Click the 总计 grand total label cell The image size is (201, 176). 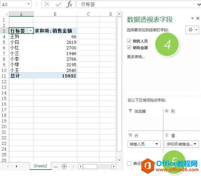[x=21, y=76]
